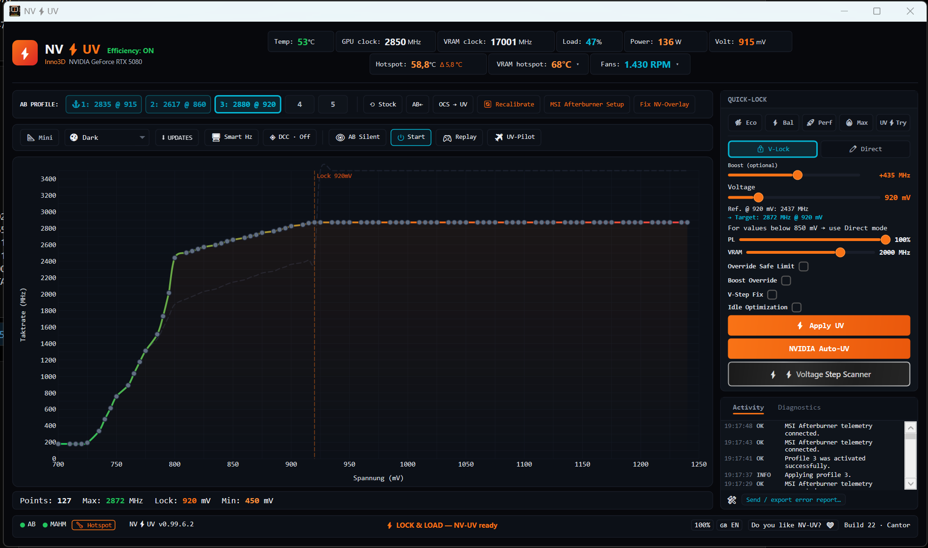This screenshot has height=548, width=928.
Task: Select AB profile 3: 2880 @ 920
Action: tap(248, 105)
